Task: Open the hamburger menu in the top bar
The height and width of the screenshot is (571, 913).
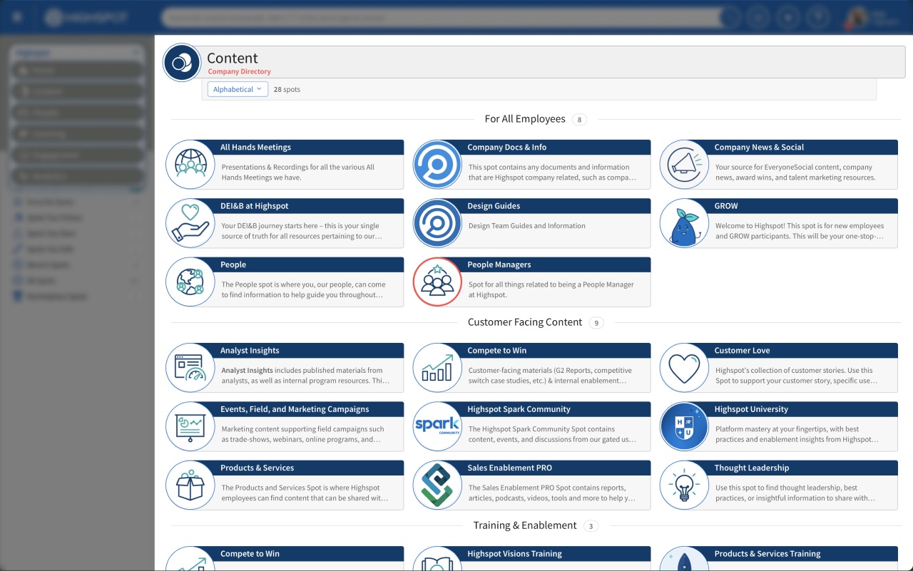Action: 17,17
